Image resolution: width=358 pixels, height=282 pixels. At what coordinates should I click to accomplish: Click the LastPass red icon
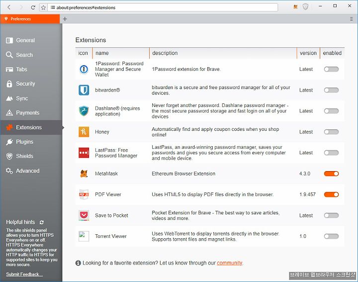pos(84,153)
